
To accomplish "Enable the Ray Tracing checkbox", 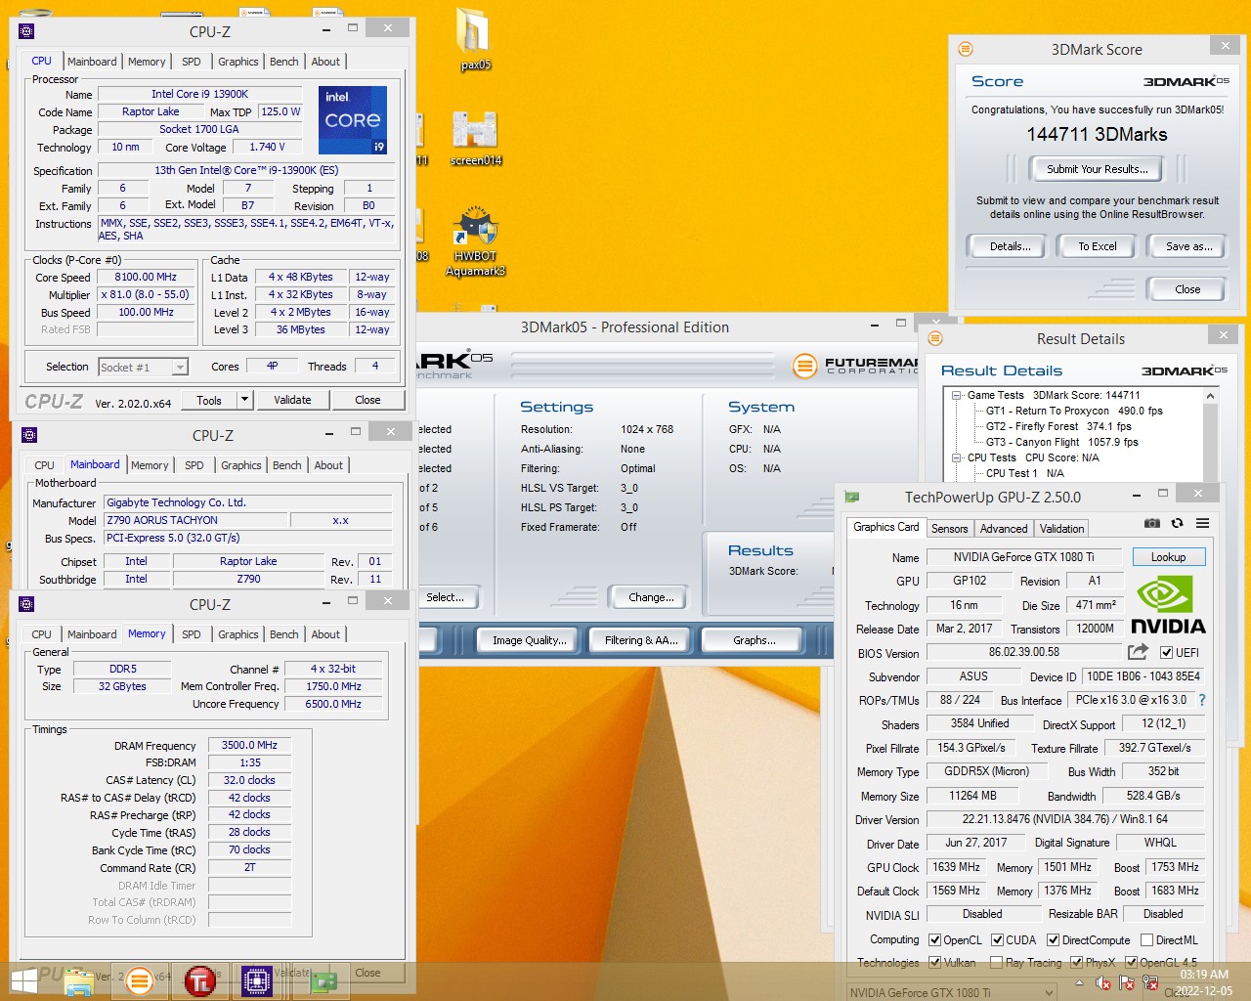I will 996,962.
